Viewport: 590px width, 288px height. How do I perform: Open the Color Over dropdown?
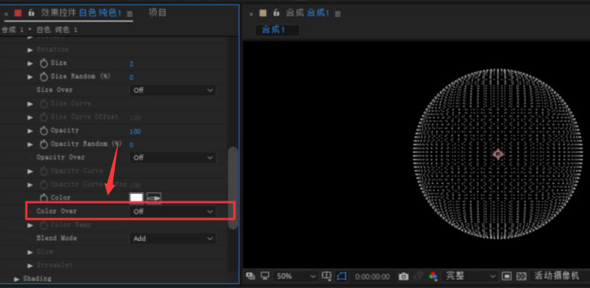[x=173, y=211]
